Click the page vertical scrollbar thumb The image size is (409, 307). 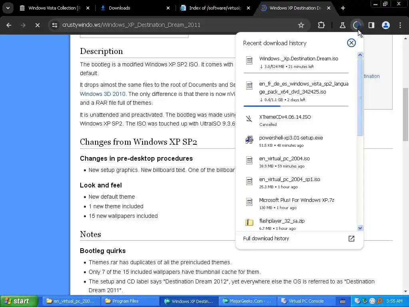tap(405, 115)
